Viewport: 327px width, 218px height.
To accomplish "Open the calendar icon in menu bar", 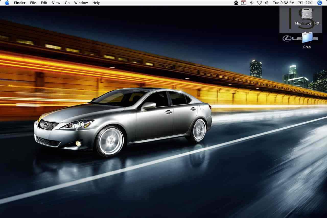I will point(244,3).
